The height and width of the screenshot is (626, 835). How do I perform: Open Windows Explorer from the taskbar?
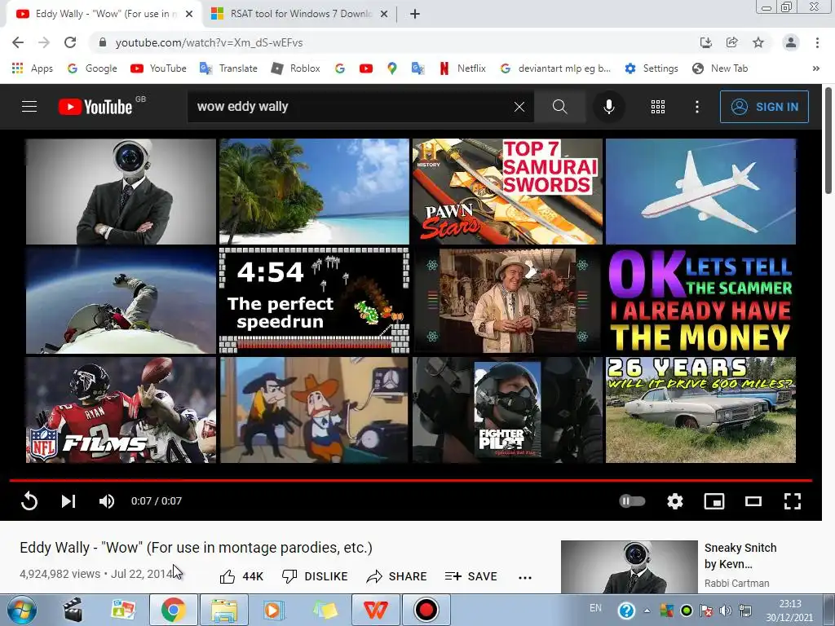(x=224, y=610)
